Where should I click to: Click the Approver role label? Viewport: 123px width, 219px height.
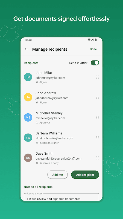click(45, 123)
